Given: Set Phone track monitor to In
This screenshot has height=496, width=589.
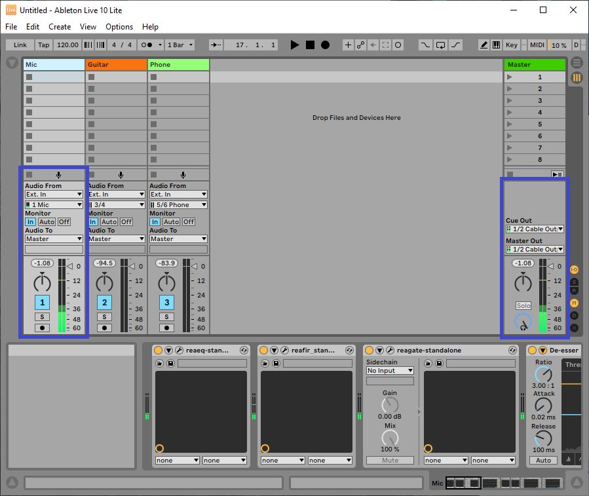Looking at the screenshot, I should click(155, 222).
